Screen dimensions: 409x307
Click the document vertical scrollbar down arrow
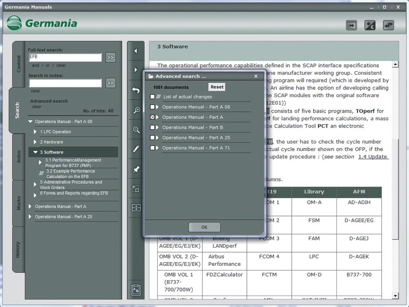[395, 296]
